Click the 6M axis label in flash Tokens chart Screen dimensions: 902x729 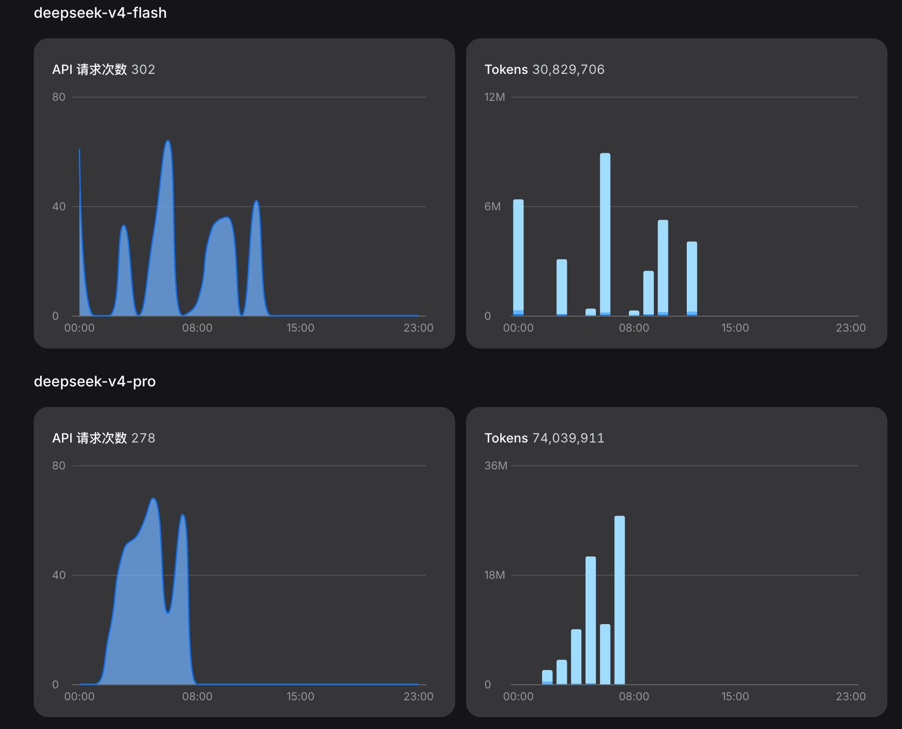492,207
